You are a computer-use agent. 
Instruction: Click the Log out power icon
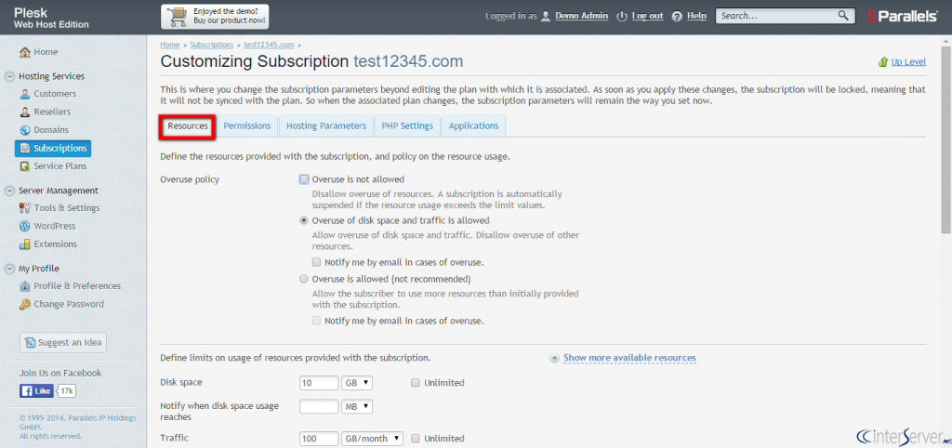point(621,17)
